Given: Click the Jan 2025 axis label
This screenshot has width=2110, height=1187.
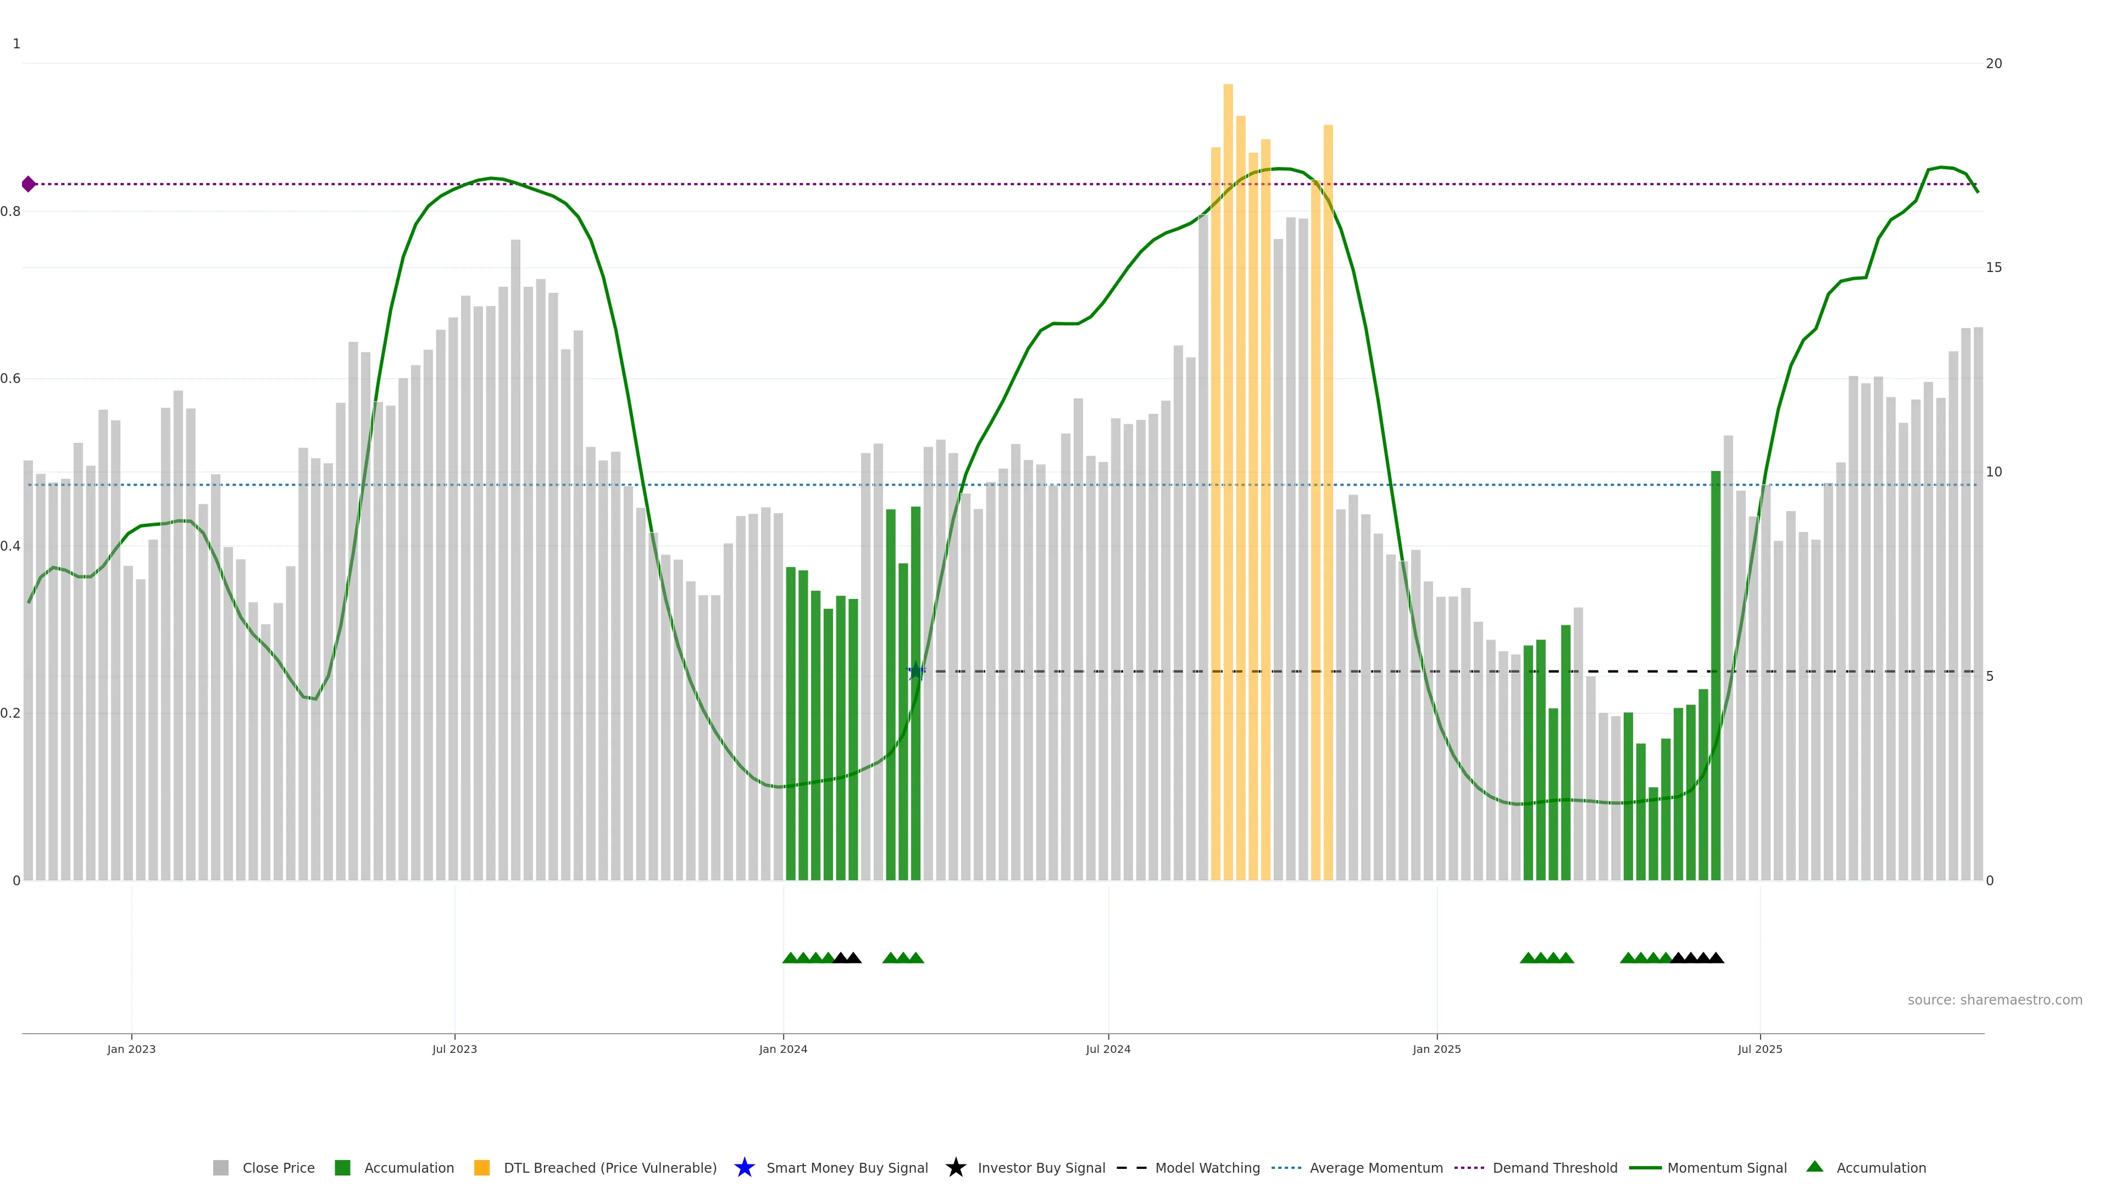Looking at the screenshot, I should (1436, 1050).
